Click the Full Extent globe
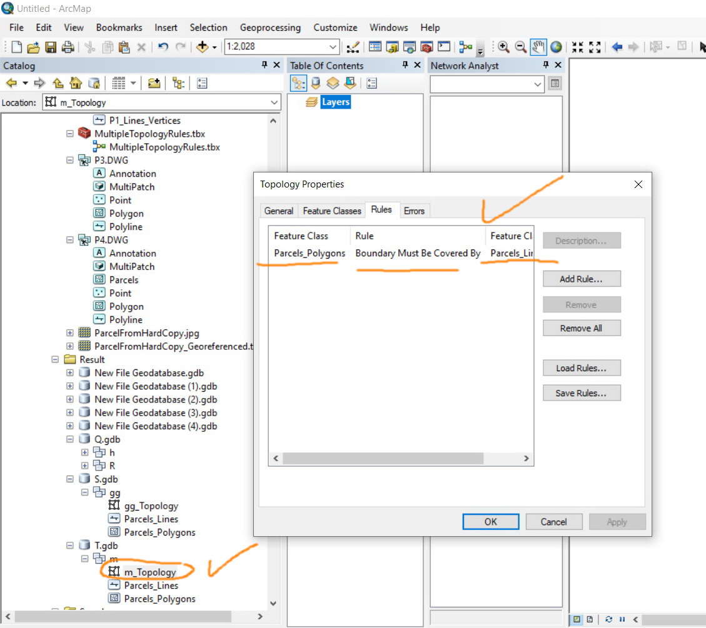This screenshot has width=706, height=628. 556,47
